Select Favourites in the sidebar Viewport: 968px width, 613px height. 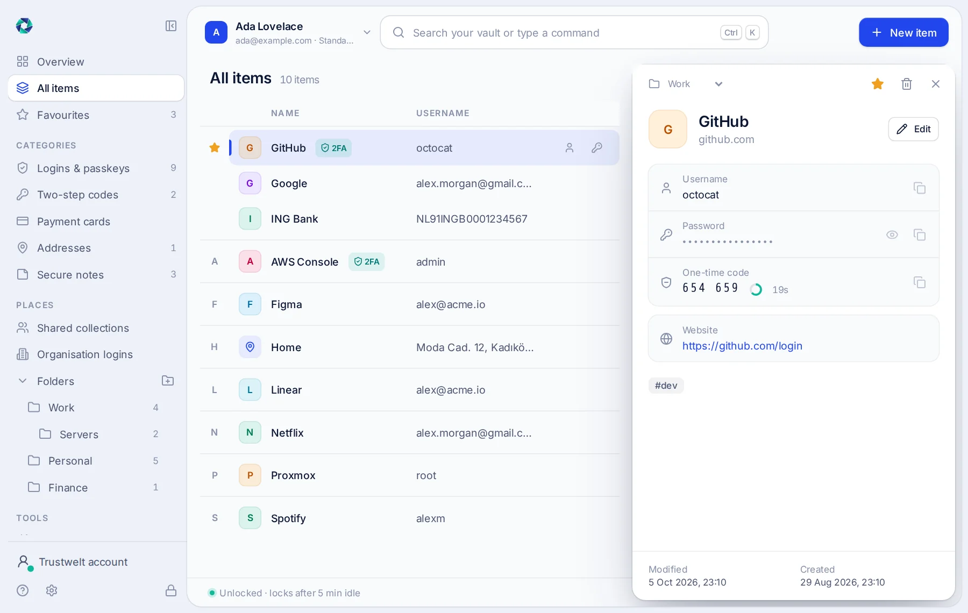tap(96, 115)
